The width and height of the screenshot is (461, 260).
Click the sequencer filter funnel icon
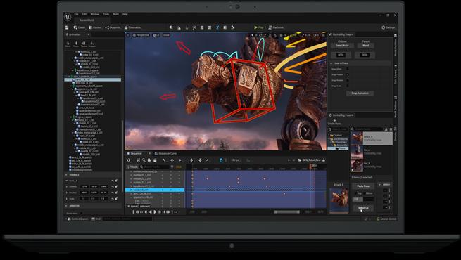(x=172, y=167)
